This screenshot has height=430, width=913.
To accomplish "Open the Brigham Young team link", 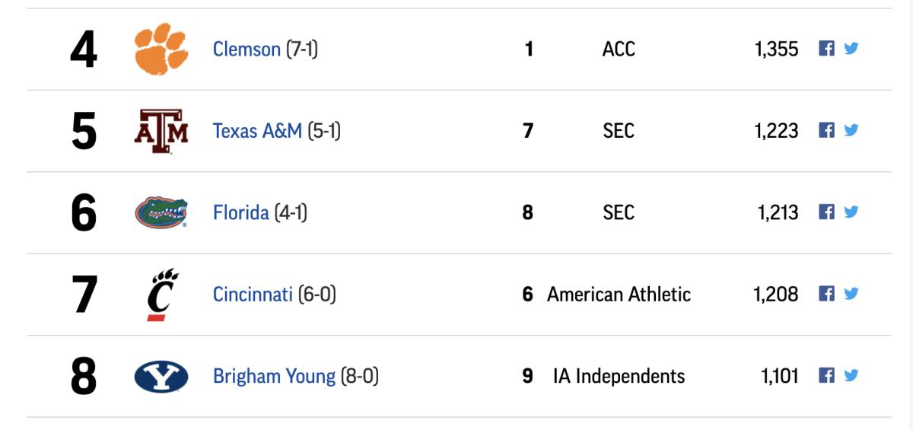I will point(274,376).
